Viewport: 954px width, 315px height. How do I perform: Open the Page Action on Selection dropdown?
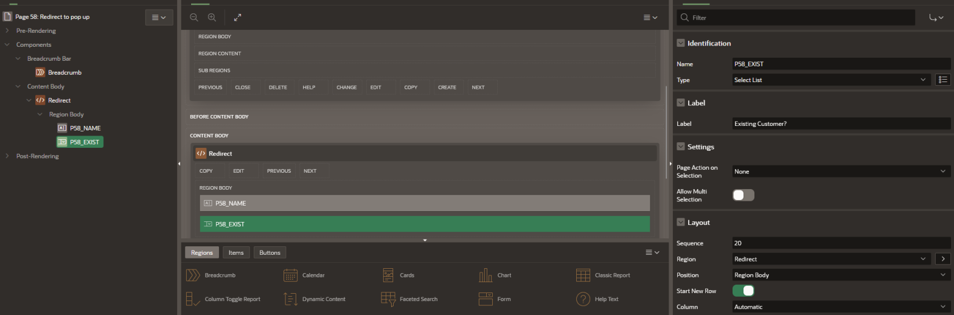coord(841,171)
